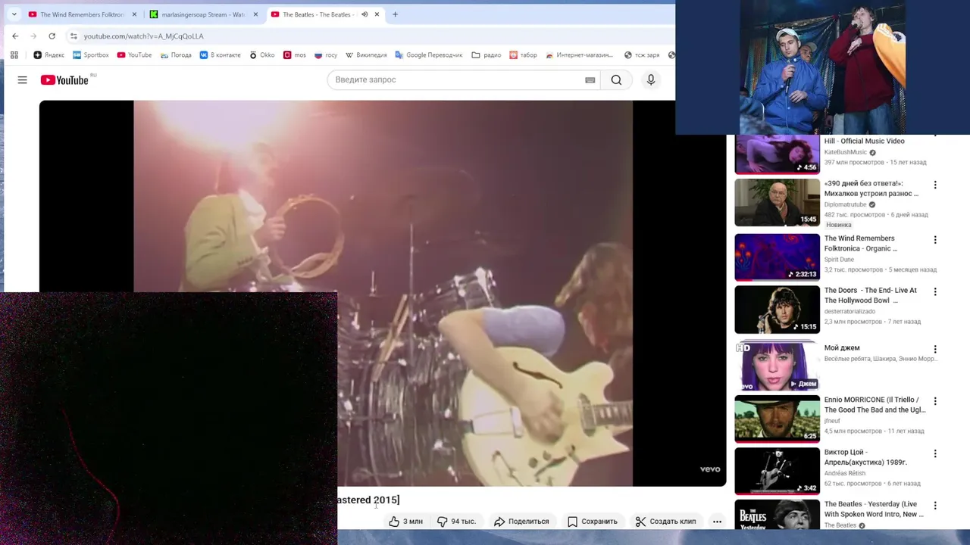Viewport: 970px width, 545px height.
Task: Open options for Ennio MORRICONE video
Action: coord(935,401)
